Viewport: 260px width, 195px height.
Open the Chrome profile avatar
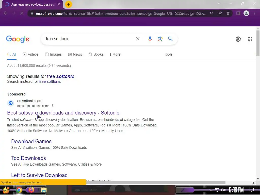point(246,13)
